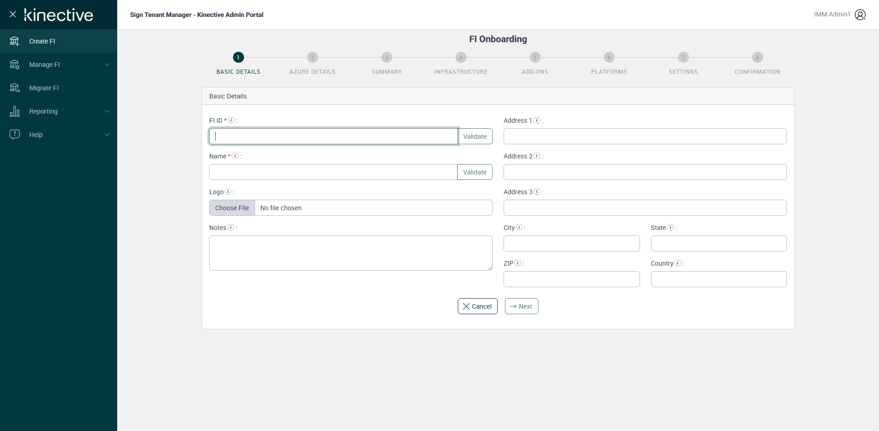This screenshot has height=431, width=879.
Task: Click into the Name input field
Action: click(334, 172)
